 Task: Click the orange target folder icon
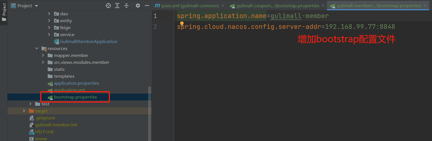[x=31, y=111]
